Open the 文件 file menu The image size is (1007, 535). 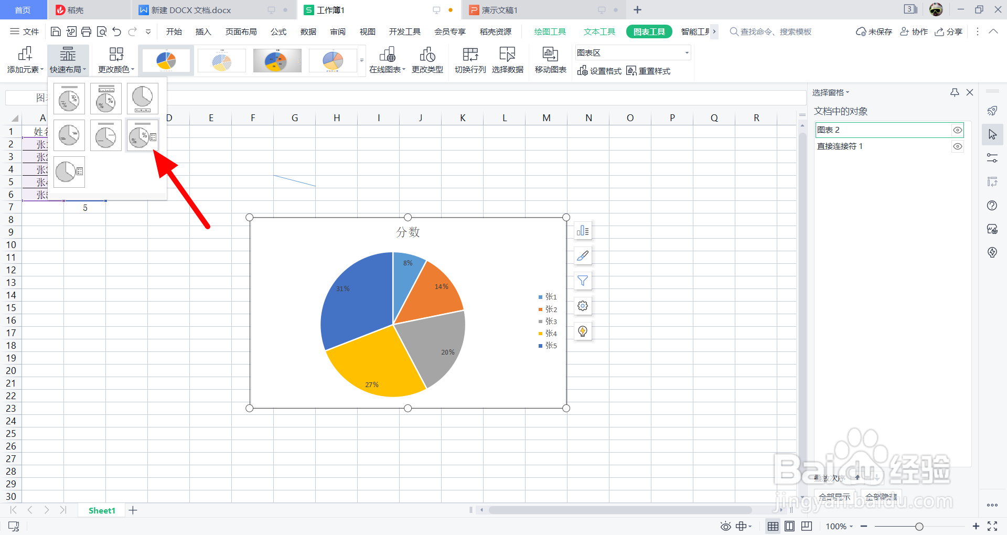pos(25,31)
